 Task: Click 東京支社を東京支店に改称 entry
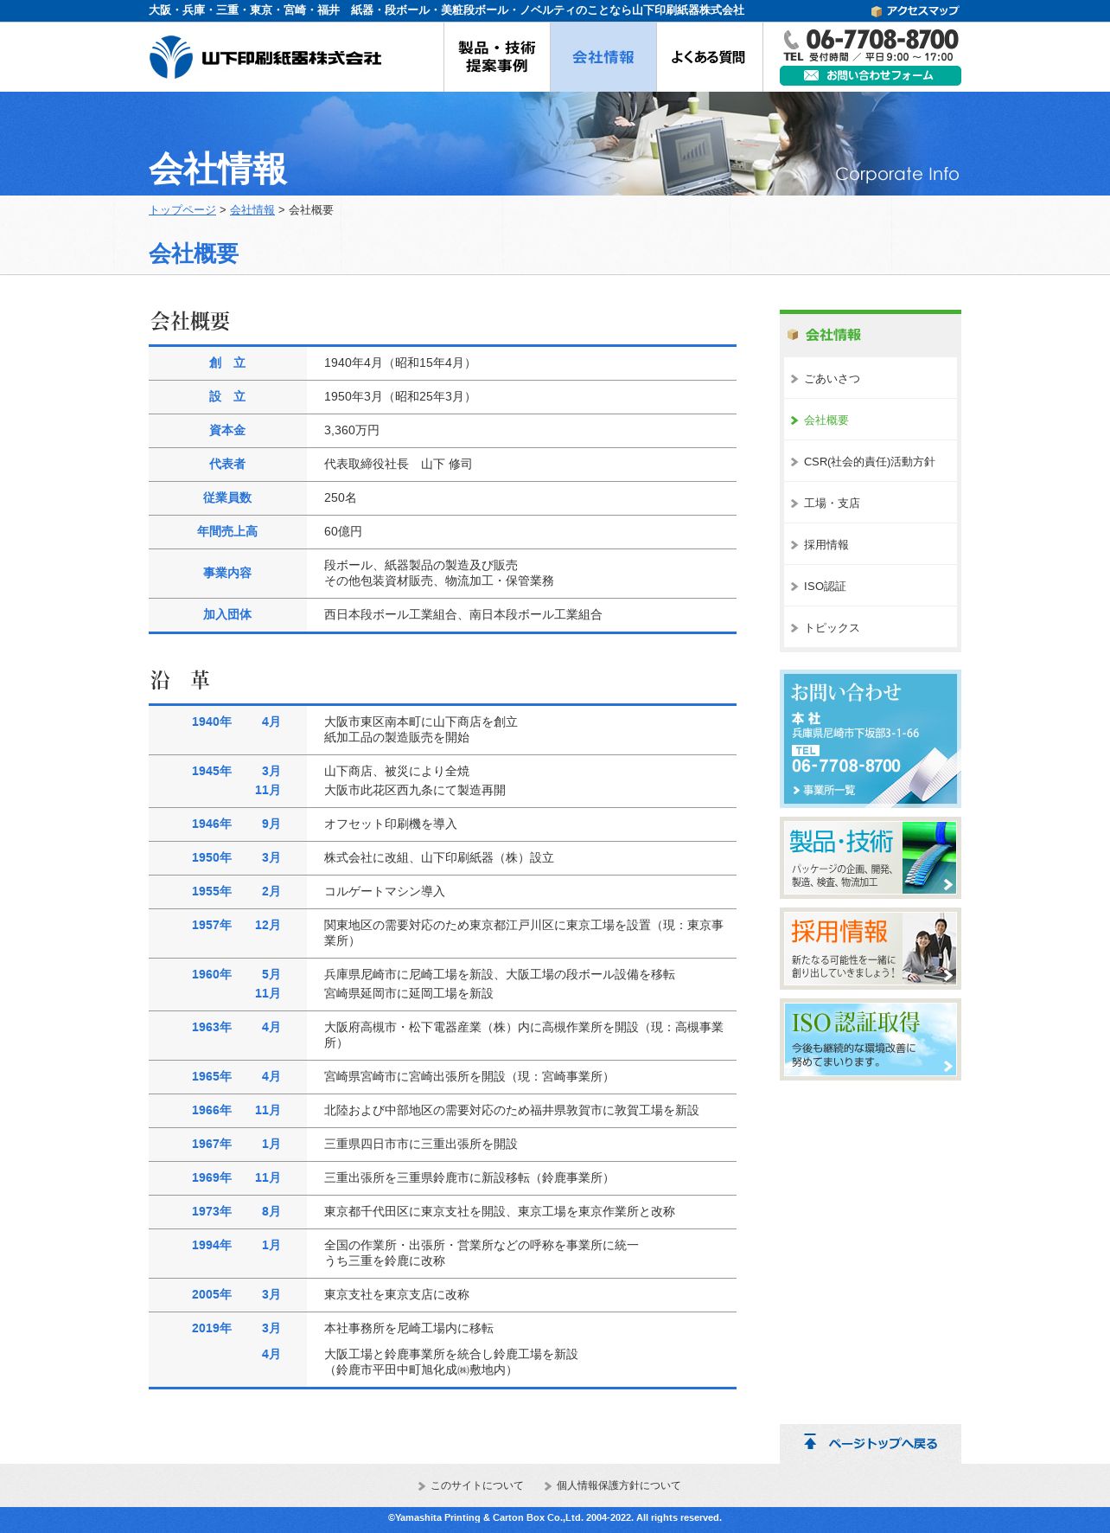coord(397,1294)
